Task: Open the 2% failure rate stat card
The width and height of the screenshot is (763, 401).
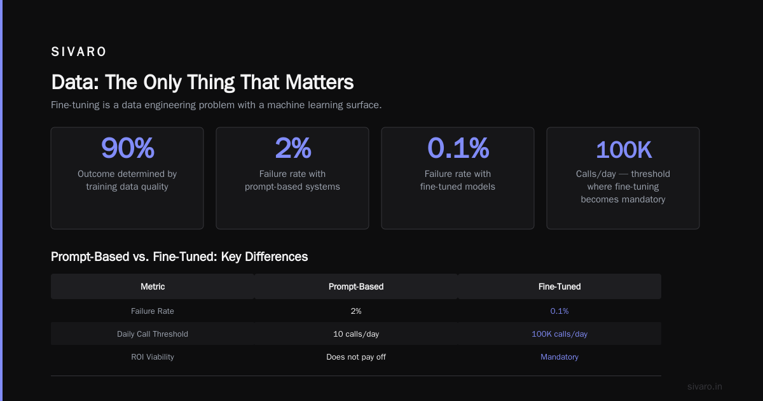Action: click(292, 178)
